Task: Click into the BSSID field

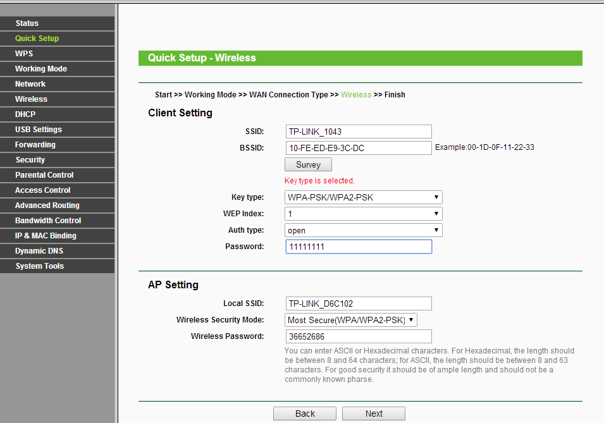Action: coord(359,148)
